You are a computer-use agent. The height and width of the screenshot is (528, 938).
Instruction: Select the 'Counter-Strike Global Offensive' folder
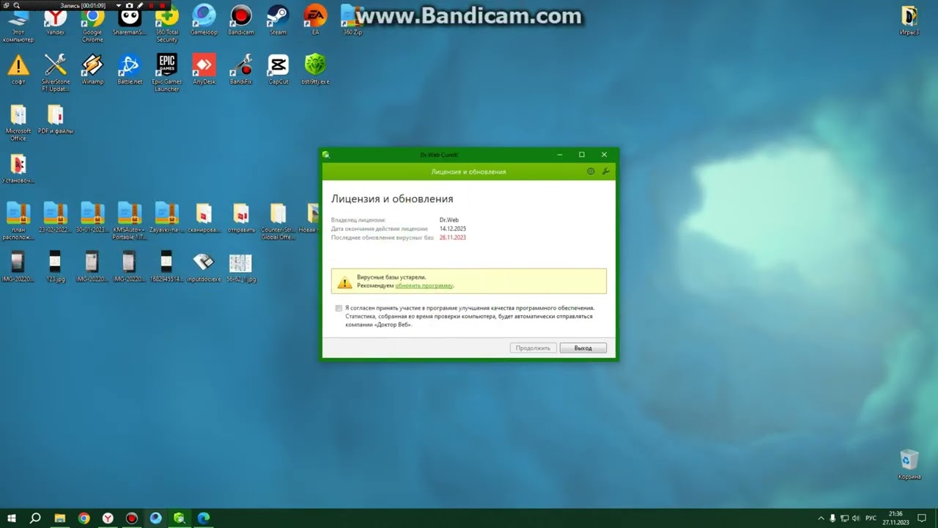tap(278, 221)
